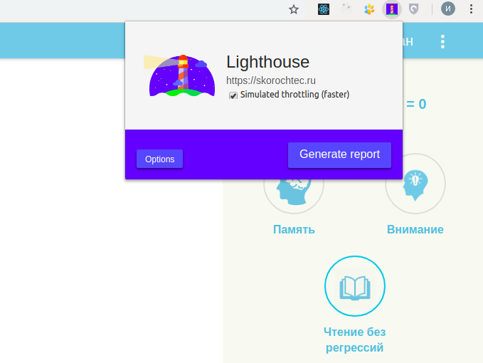Click the Simulated throttling (faster) label
This screenshot has width=483, height=363.
click(x=294, y=94)
